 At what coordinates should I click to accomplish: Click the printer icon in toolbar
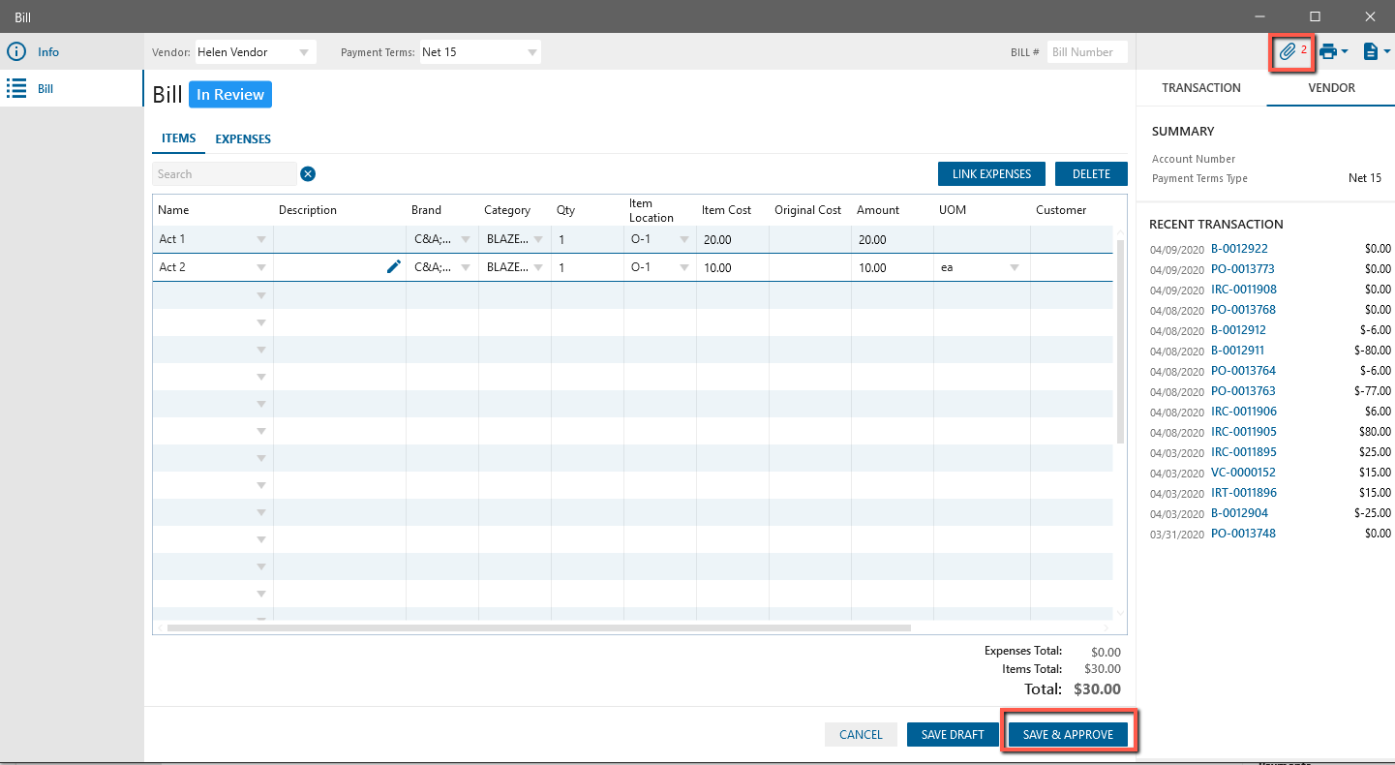[1329, 52]
